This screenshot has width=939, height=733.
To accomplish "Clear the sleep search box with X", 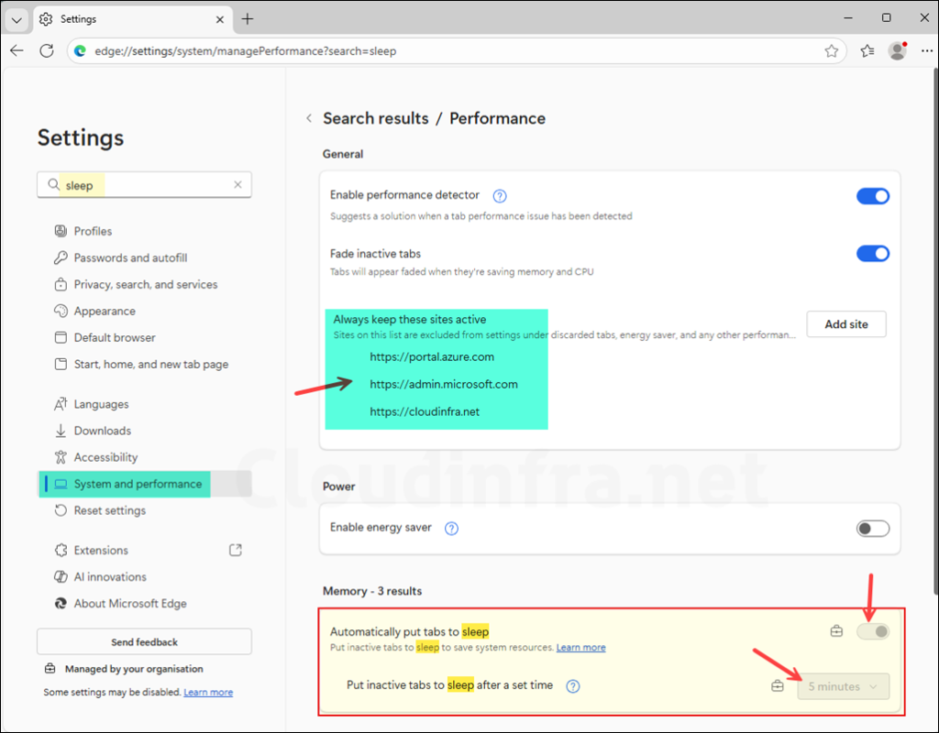I will click(x=238, y=185).
